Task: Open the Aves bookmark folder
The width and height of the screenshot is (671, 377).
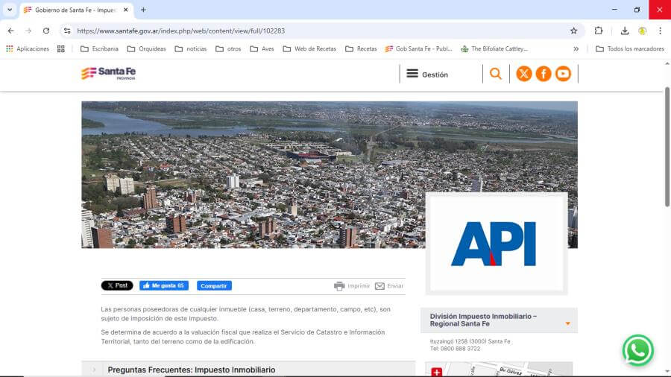Action: [262, 48]
